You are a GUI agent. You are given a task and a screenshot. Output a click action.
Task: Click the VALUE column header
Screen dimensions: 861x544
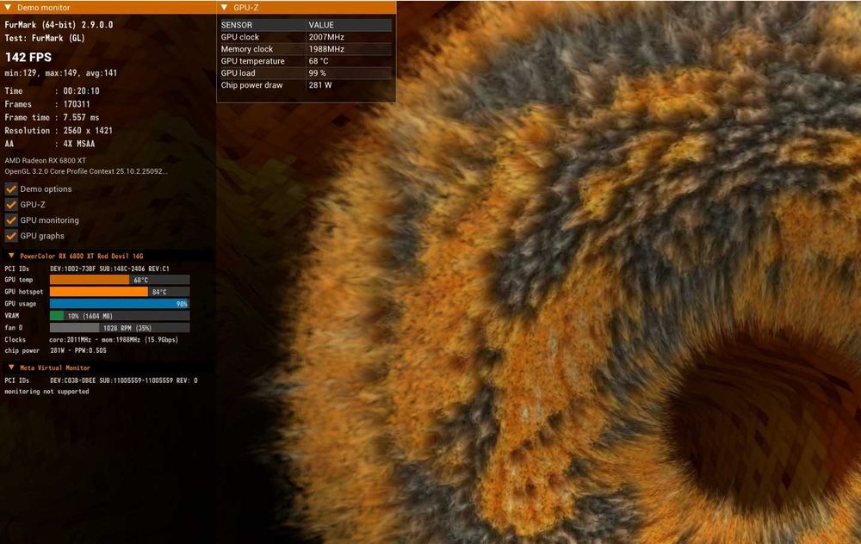[x=349, y=25]
